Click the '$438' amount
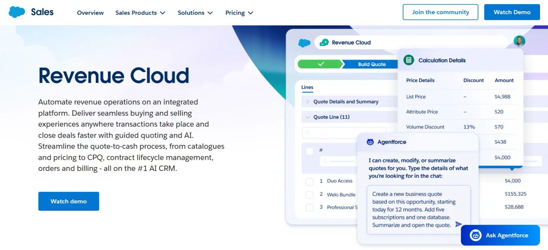Image resolution: width=548 pixels, height=250 pixels. pos(500,142)
